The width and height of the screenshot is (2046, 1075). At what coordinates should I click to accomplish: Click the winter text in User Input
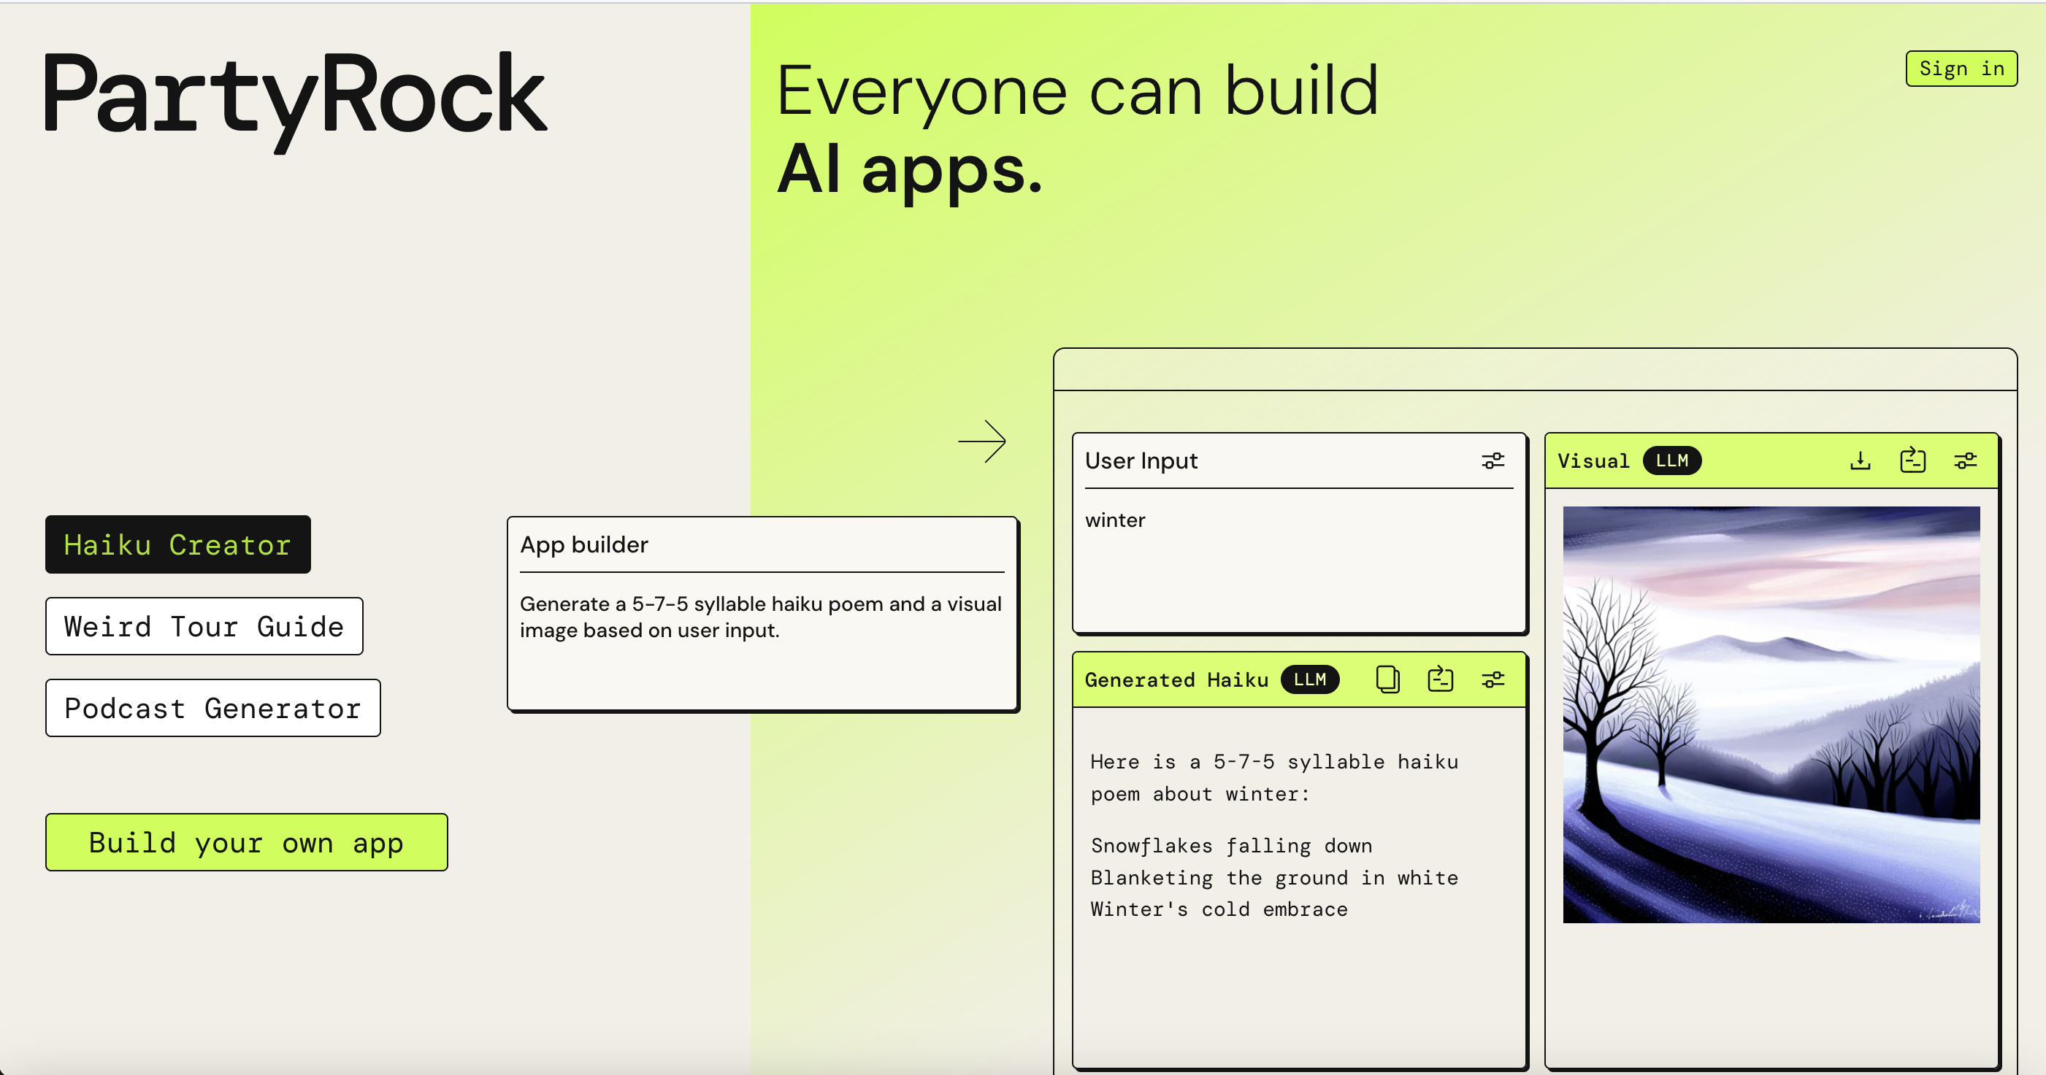pyautogui.click(x=1115, y=520)
